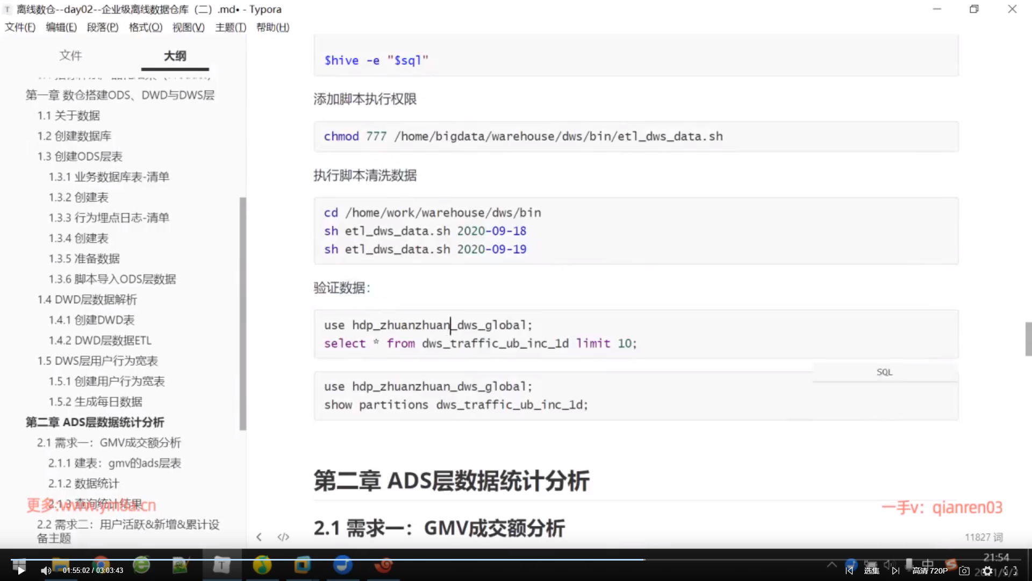The height and width of the screenshot is (581, 1032).
Task: Open the 格式(O) menu
Action: (145, 27)
